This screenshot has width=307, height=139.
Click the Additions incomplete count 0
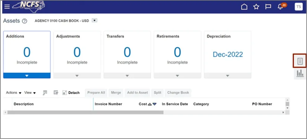tap(27, 52)
